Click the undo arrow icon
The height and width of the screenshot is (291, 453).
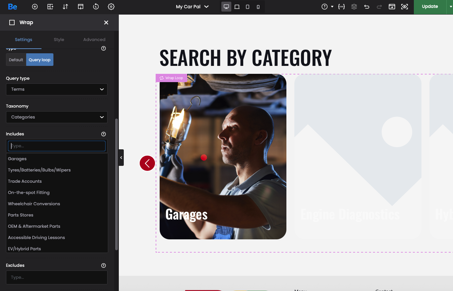367,7
